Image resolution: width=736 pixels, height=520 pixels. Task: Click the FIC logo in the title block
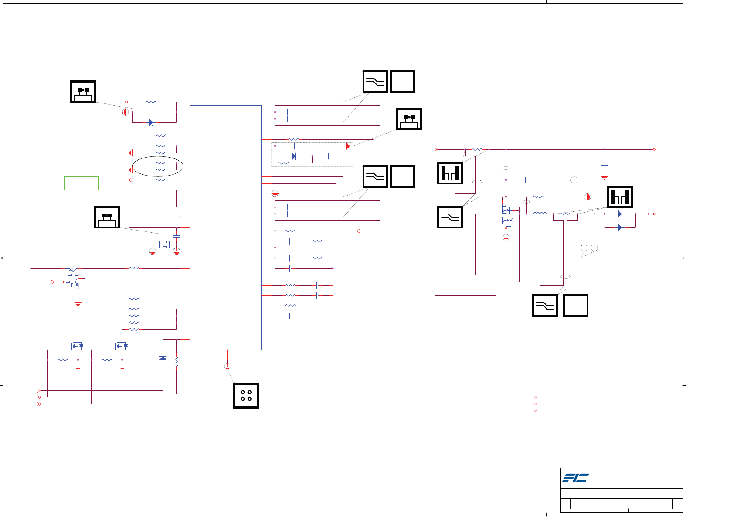pos(576,478)
